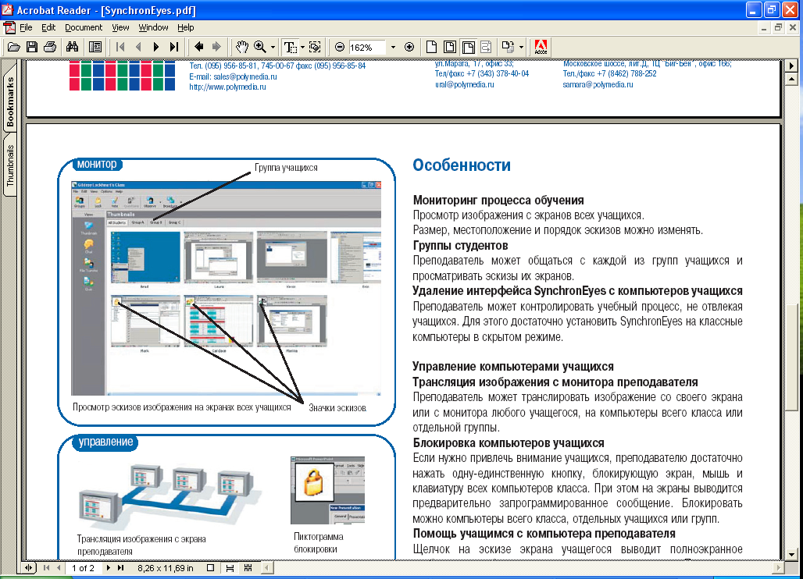Open the Window menu
Image resolution: width=803 pixels, height=579 pixels.
coord(153,27)
